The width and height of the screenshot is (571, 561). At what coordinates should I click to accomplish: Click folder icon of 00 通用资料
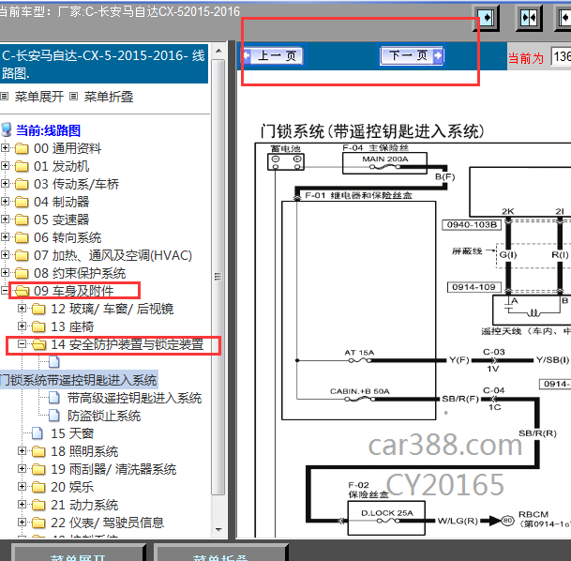coord(22,148)
